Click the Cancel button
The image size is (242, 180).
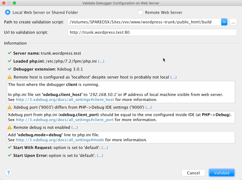point(193,173)
